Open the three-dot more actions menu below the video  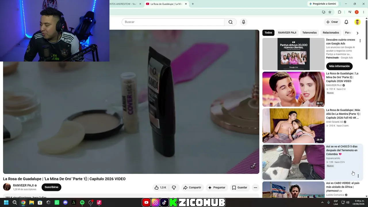[x=255, y=187]
